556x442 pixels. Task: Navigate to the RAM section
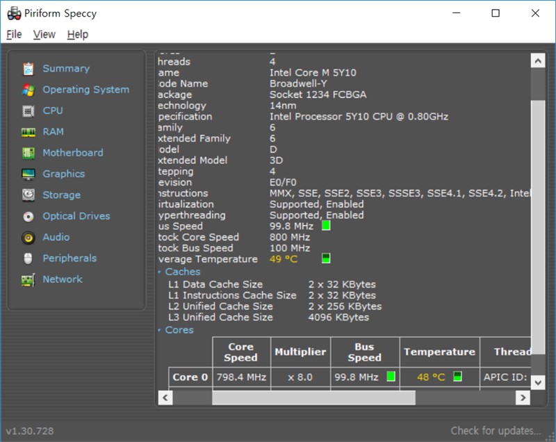pos(54,132)
